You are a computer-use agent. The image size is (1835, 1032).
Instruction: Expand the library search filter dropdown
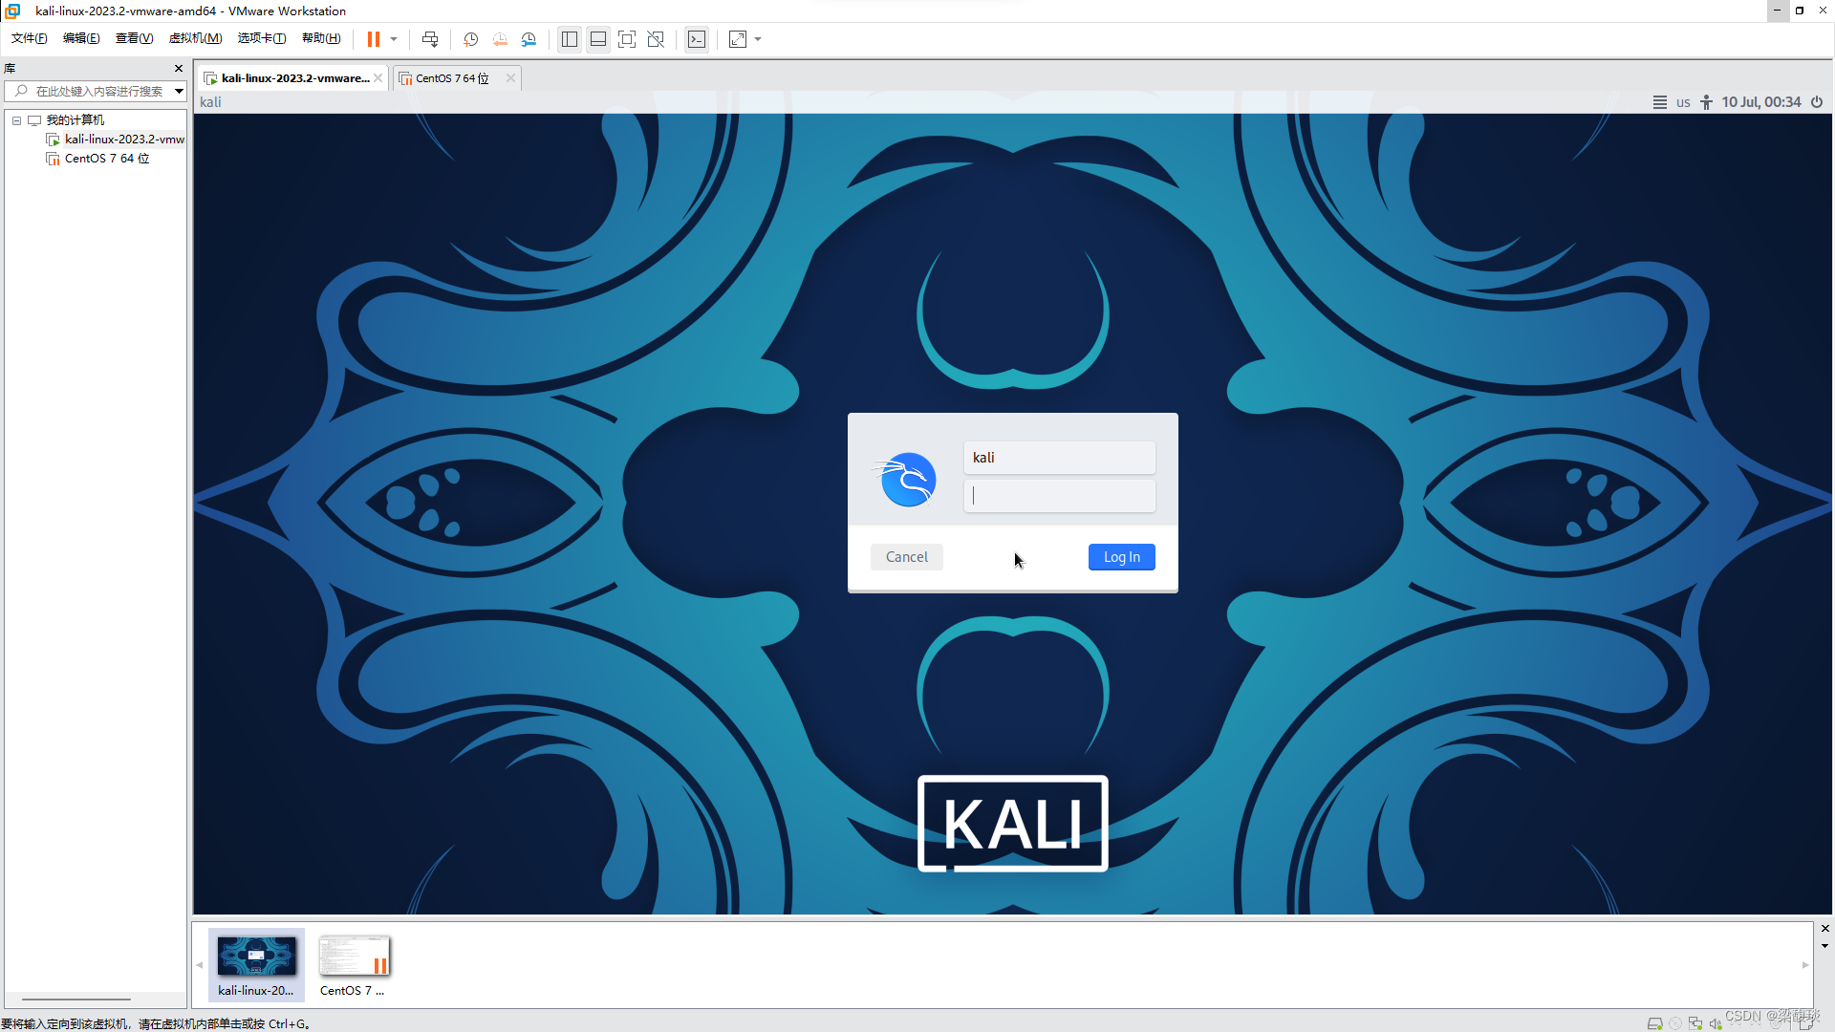179,92
